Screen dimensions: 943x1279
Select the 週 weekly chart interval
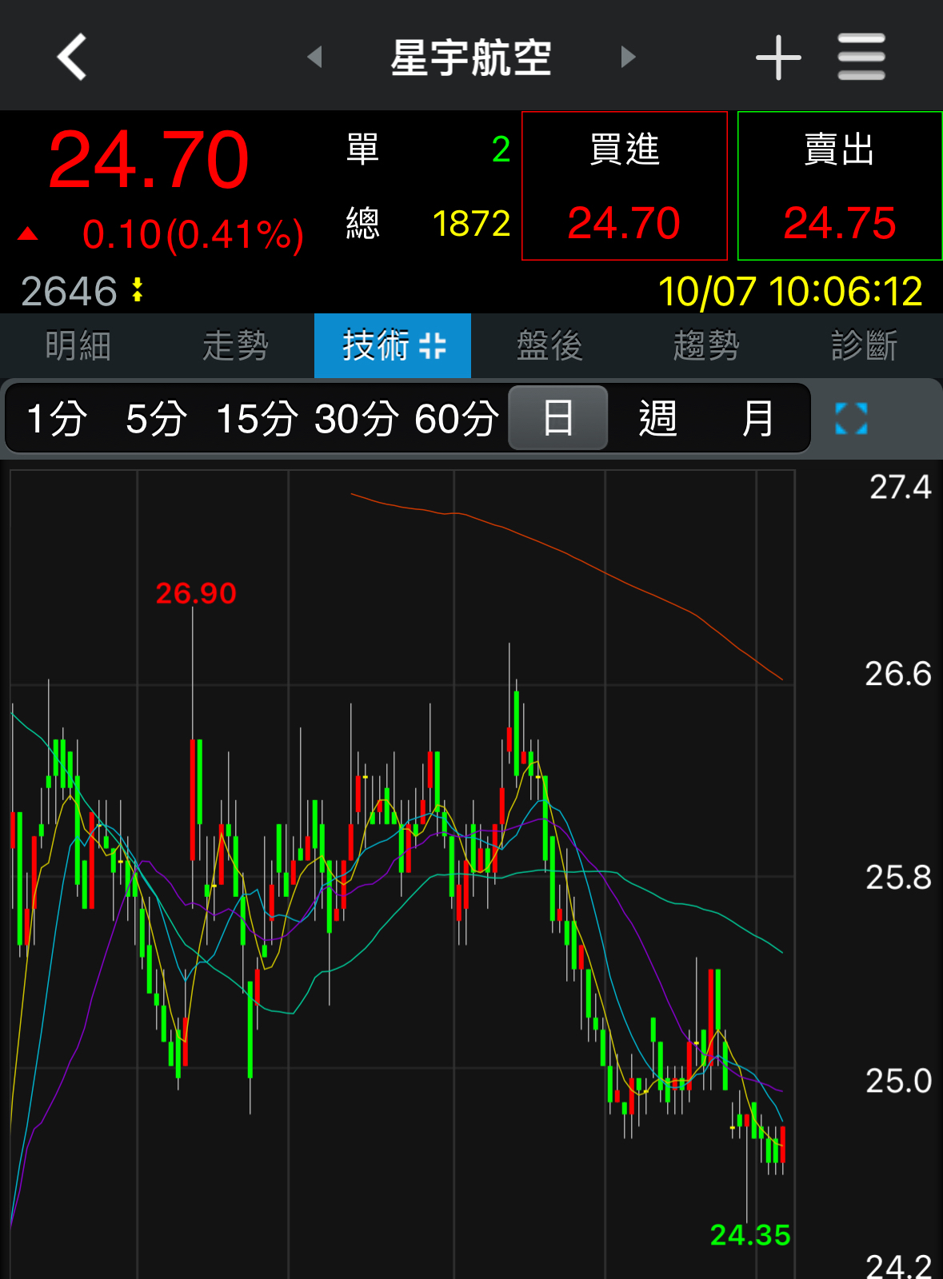click(657, 419)
